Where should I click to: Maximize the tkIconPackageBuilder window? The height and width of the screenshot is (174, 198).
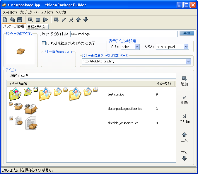click(186, 5)
